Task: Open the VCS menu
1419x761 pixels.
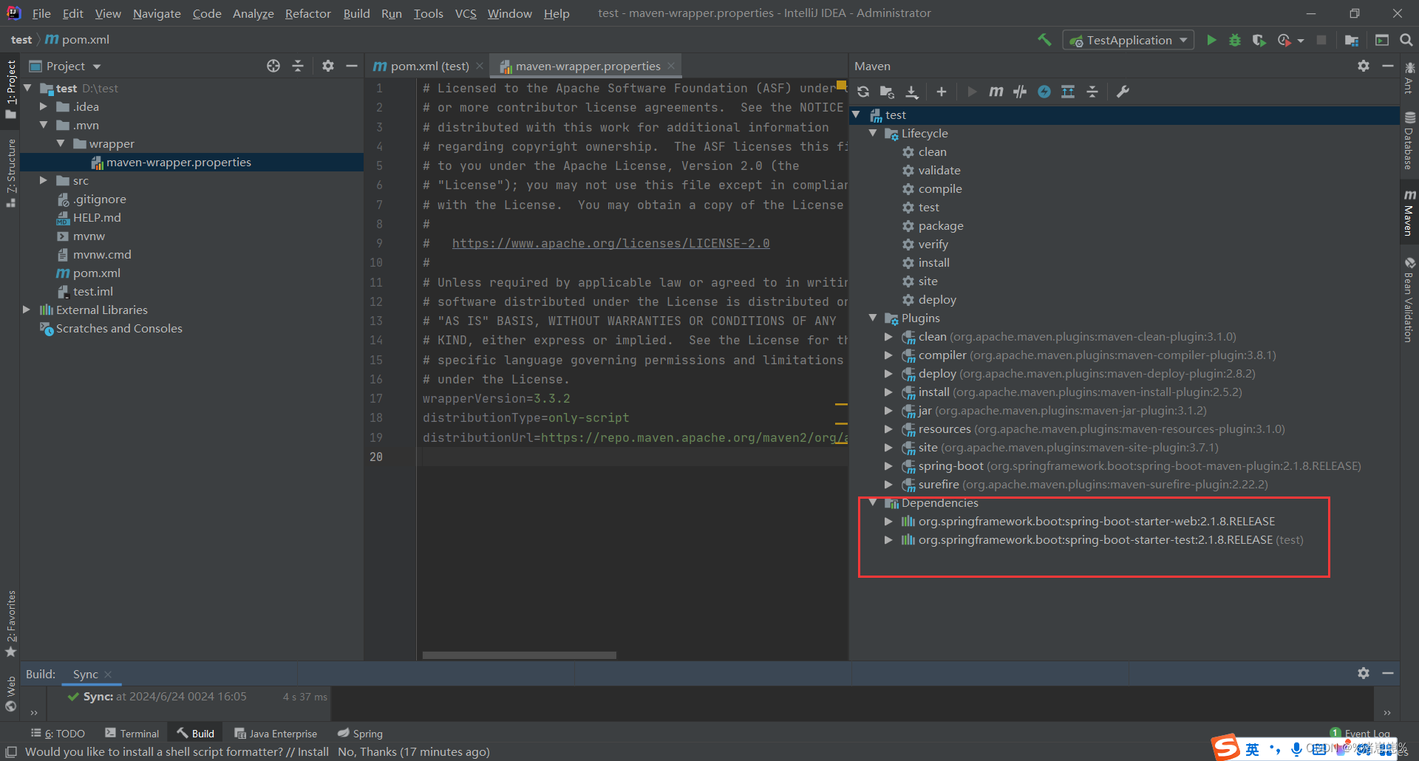Action: coord(466,13)
